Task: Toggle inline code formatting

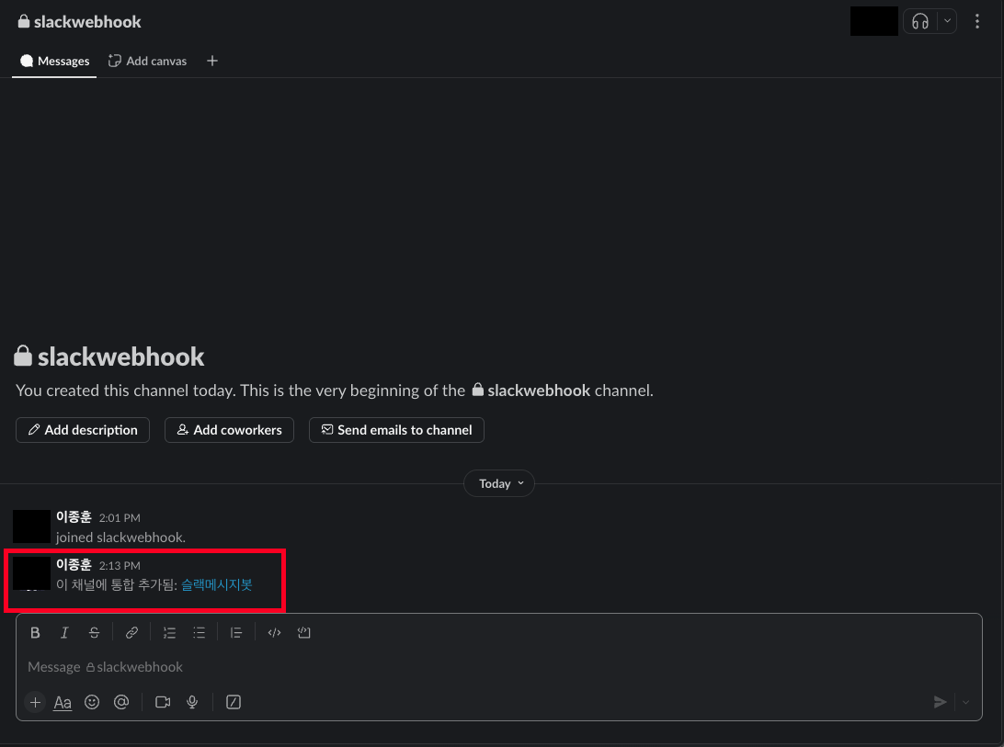Action: click(x=274, y=633)
